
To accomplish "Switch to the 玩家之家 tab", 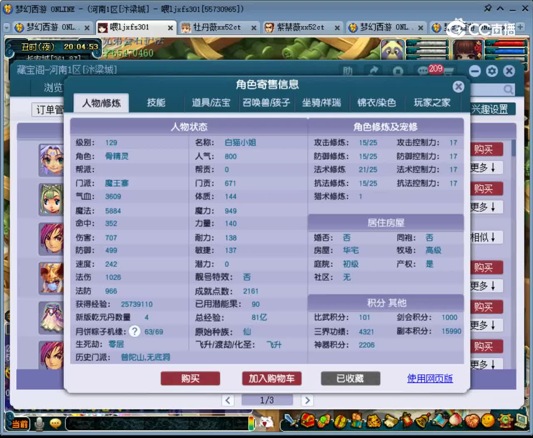I will tap(432, 102).
